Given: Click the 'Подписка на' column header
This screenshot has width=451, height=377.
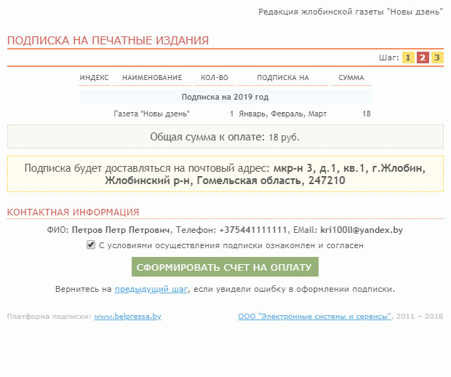Looking at the screenshot, I should (283, 78).
